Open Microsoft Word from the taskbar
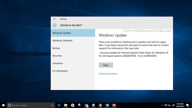Viewport: 192px width, 108px height. pos(107,105)
